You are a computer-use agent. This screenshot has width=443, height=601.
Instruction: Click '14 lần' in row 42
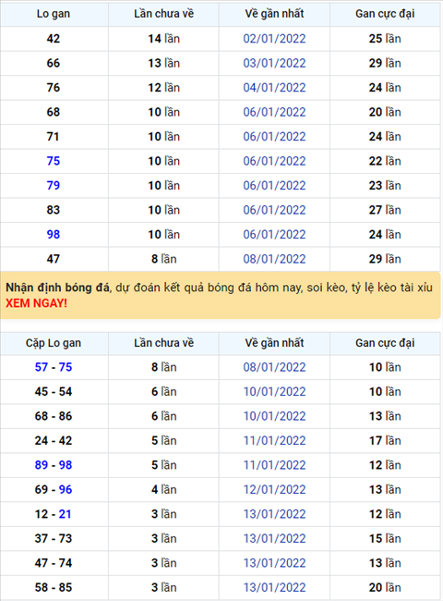click(x=163, y=39)
